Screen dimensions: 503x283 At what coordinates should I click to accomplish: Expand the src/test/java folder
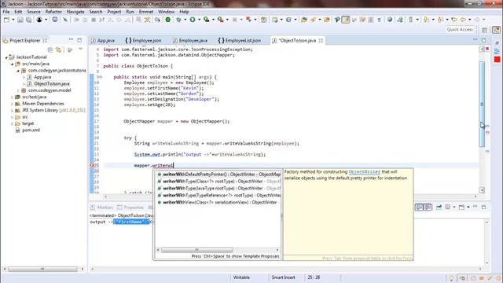pyautogui.click(x=13, y=97)
